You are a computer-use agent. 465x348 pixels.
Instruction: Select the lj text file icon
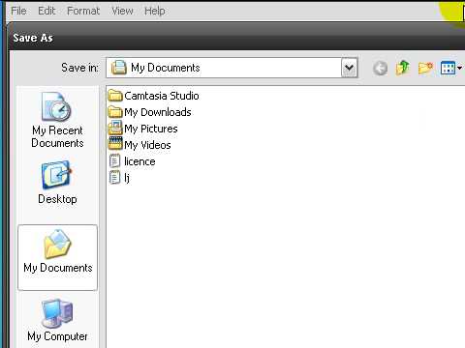pos(114,178)
